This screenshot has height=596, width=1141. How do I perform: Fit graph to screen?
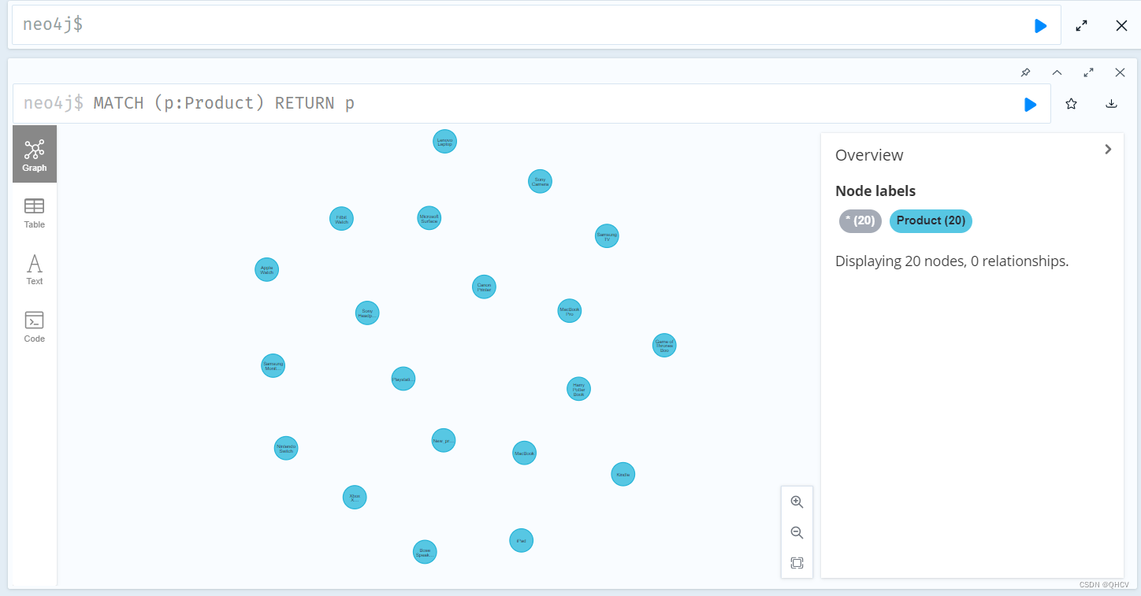pyautogui.click(x=797, y=563)
